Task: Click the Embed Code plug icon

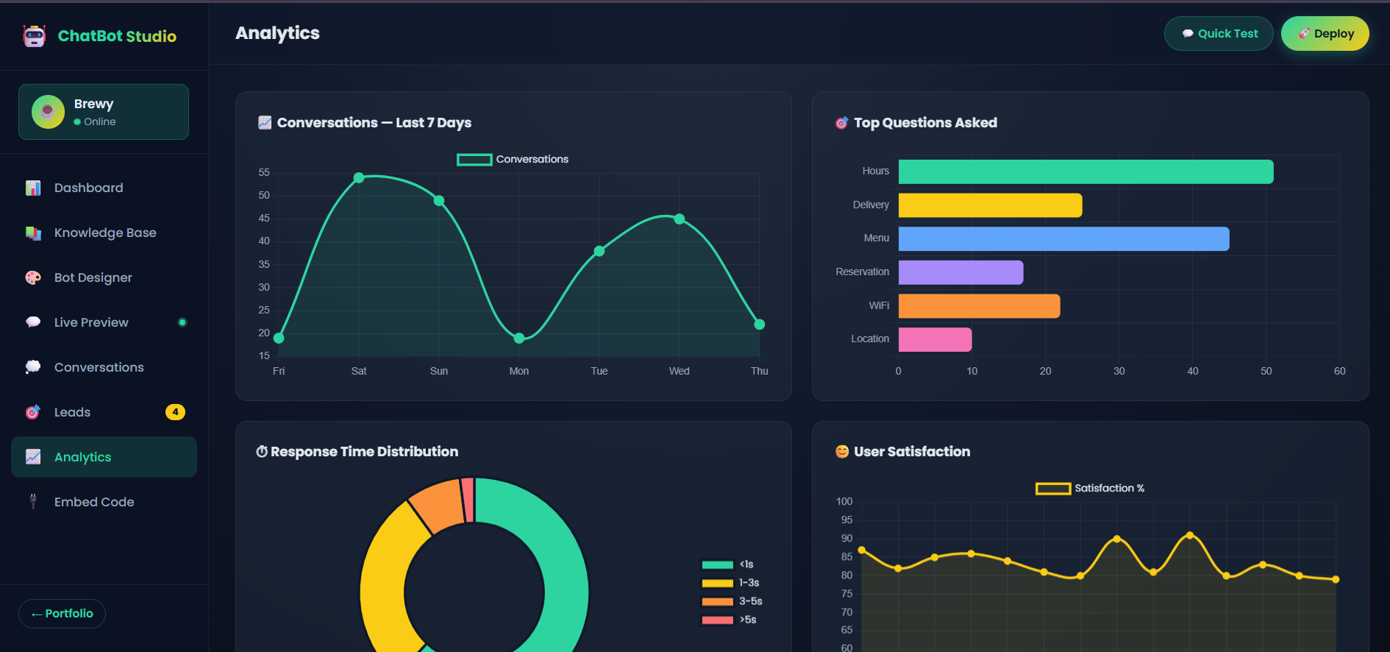Action: click(33, 502)
